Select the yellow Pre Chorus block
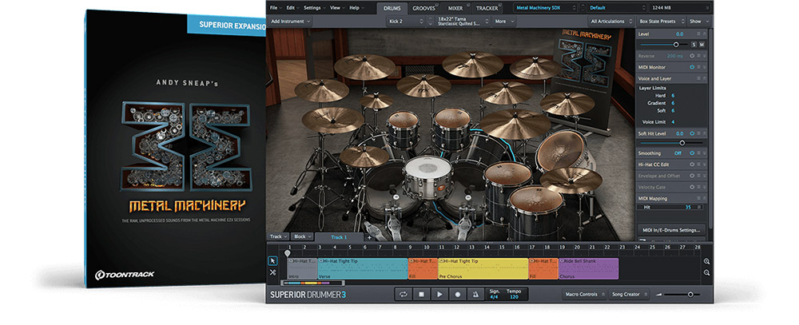This screenshot has width=799, height=325. pyautogui.click(x=483, y=268)
